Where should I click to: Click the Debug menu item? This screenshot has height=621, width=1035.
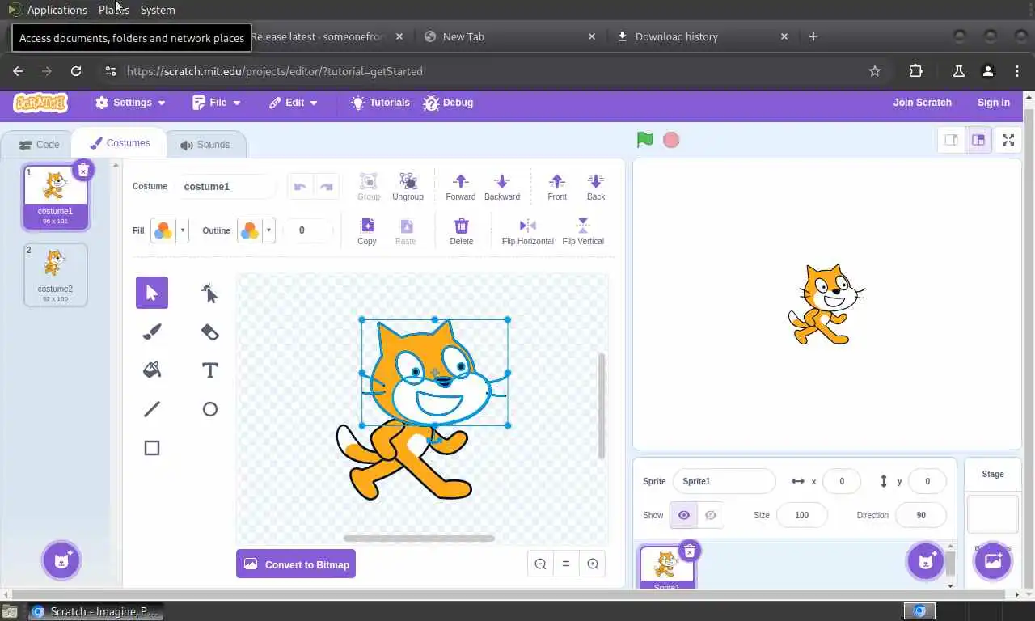tap(448, 103)
